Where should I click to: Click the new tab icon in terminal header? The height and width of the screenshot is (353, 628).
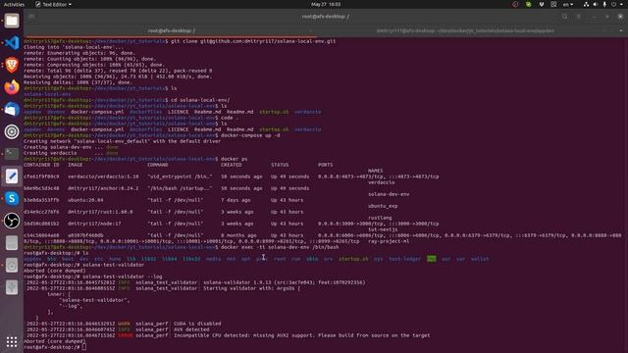coord(31,17)
